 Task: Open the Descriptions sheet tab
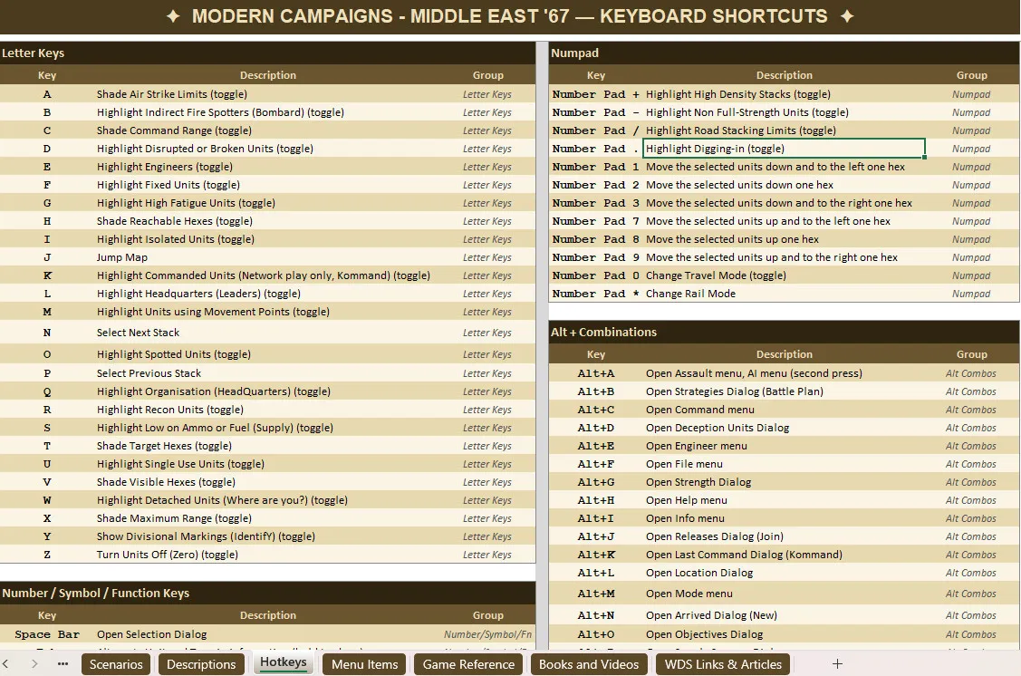click(201, 664)
